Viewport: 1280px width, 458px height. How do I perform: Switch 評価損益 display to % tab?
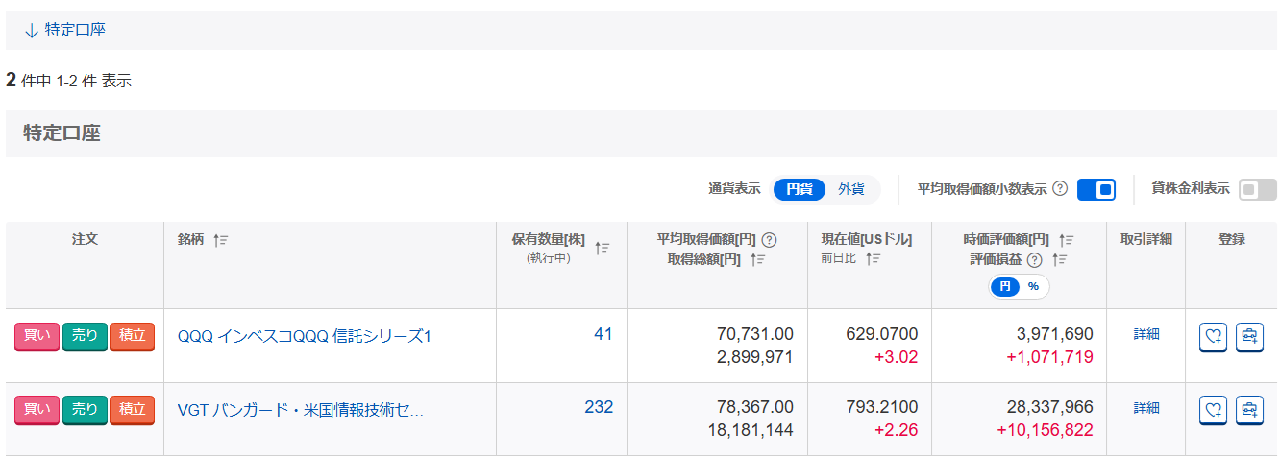1033,286
